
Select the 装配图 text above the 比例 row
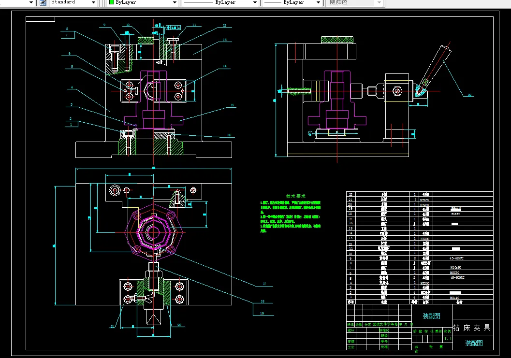pos(432,316)
